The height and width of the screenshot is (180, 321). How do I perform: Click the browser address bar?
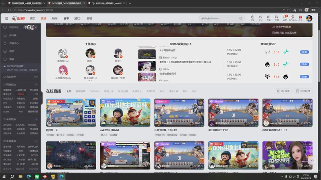coord(147,10)
